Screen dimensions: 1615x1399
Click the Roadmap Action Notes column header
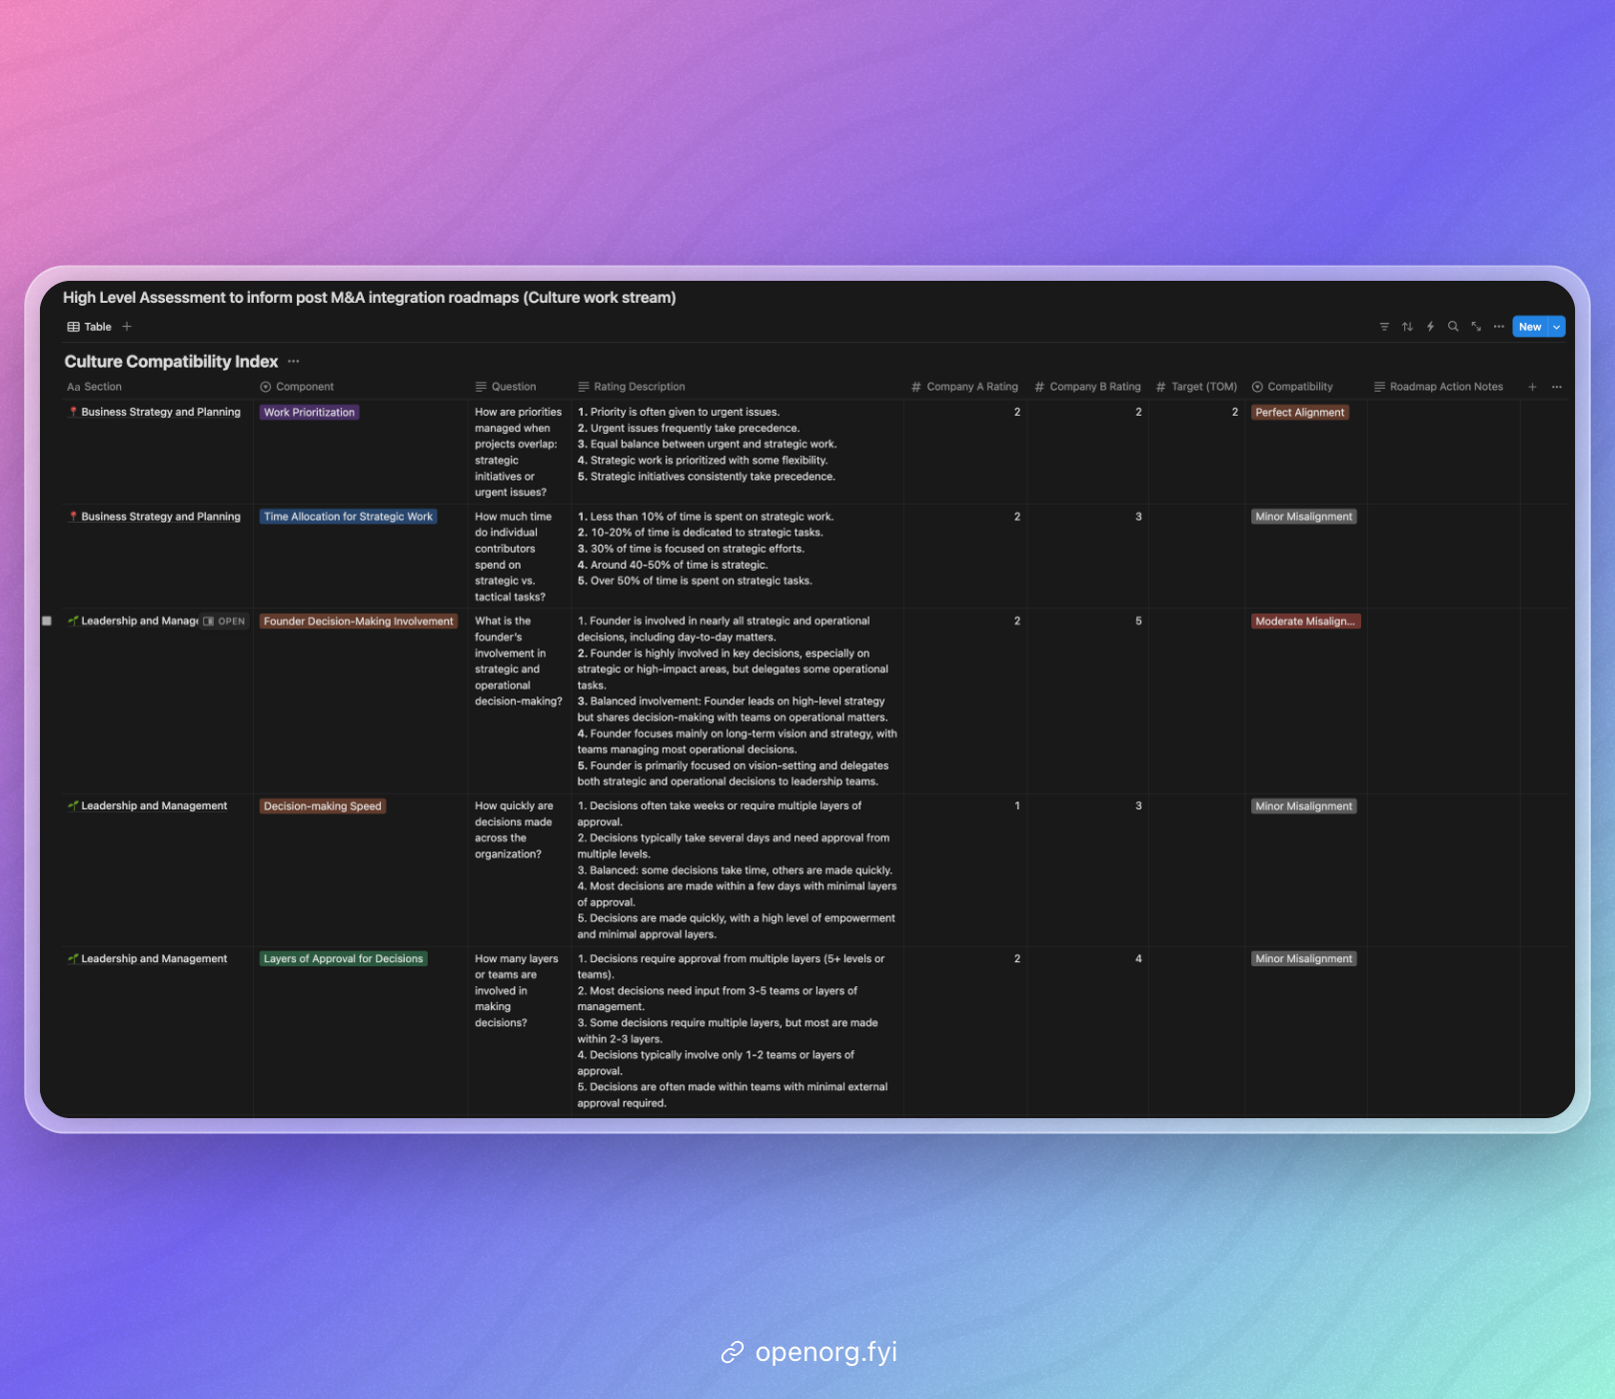[x=1445, y=387]
